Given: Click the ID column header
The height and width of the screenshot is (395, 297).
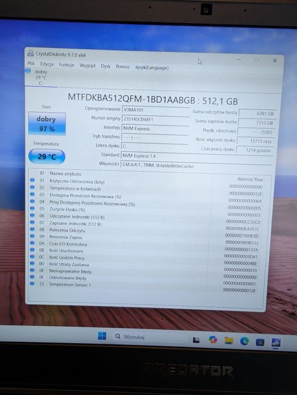Looking at the screenshot, I should click(x=42, y=173).
